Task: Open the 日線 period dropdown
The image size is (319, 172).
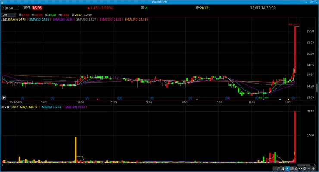Action: point(9,15)
